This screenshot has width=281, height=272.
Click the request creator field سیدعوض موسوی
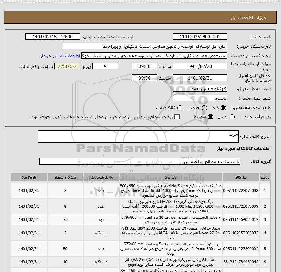[x=154, y=56]
